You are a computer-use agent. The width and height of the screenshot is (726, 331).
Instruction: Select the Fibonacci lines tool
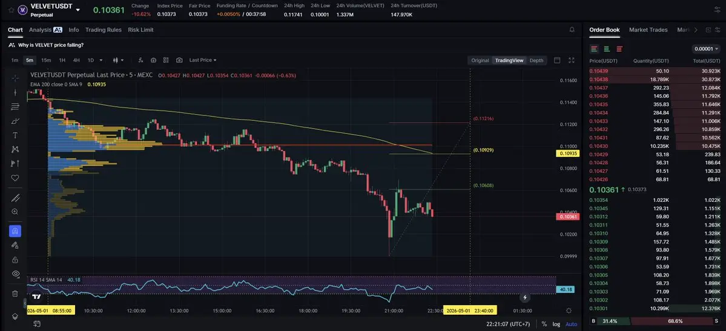pos(15,107)
